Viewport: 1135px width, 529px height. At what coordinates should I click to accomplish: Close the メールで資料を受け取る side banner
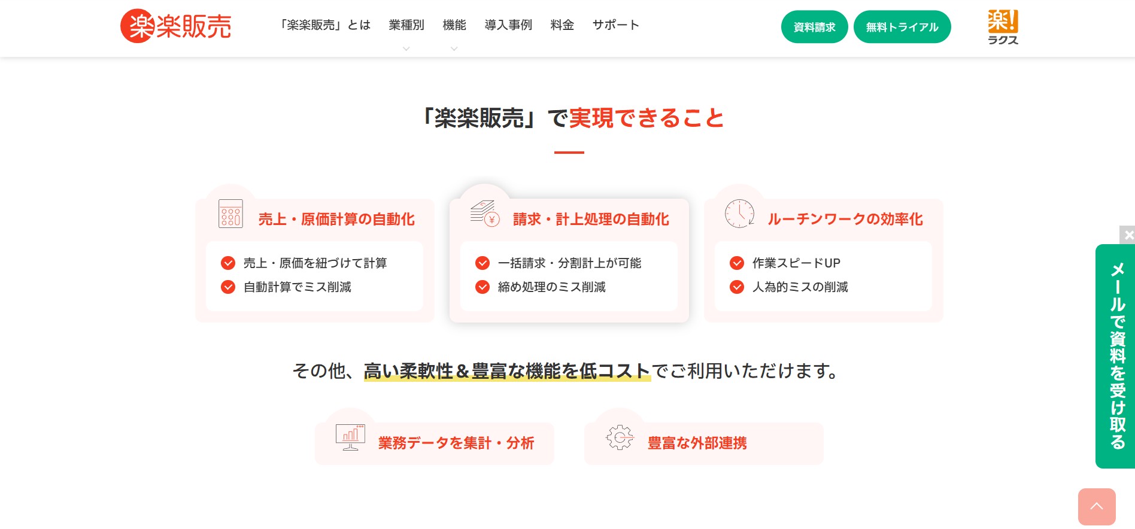point(1128,235)
